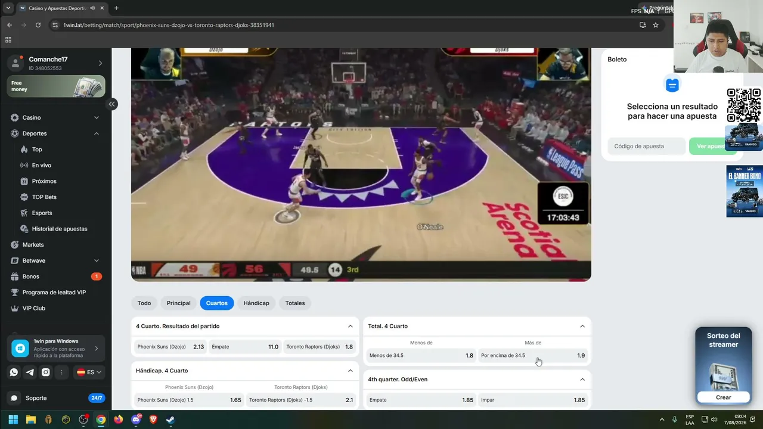
Task: Open Firefox from the taskbar
Action: [118, 419]
